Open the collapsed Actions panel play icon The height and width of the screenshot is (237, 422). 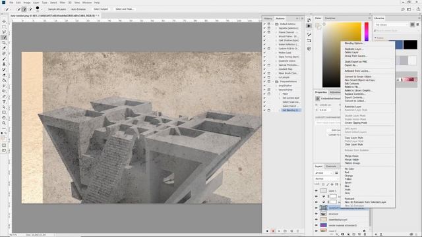pyautogui.click(x=309, y=26)
